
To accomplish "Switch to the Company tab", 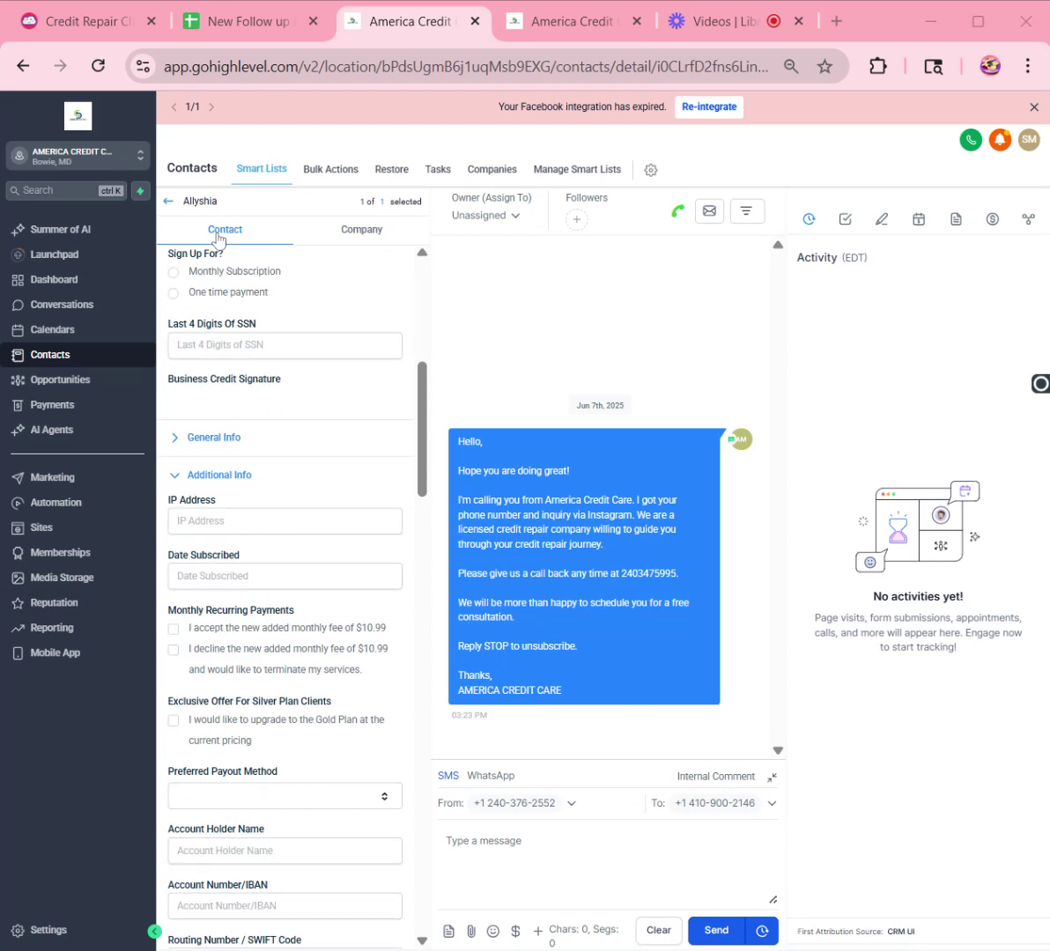I will point(362,230).
